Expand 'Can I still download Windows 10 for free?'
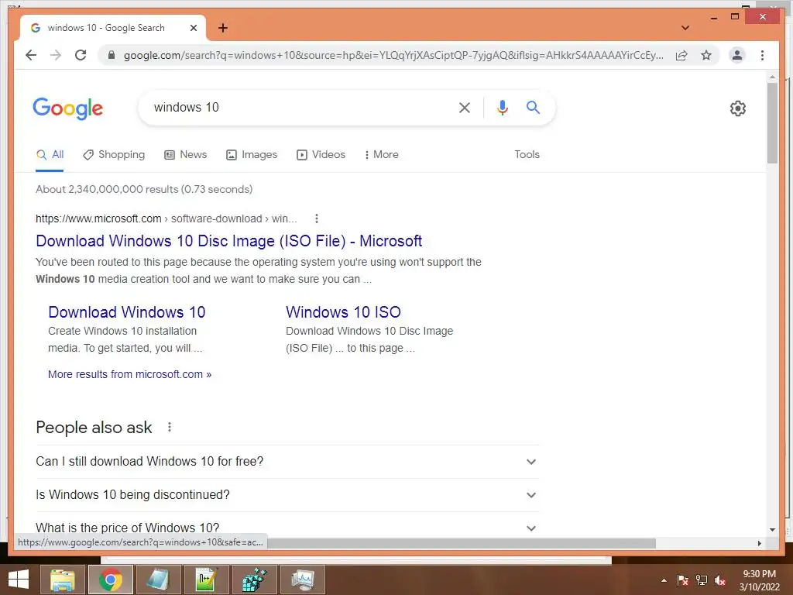This screenshot has height=595, width=793. click(x=287, y=462)
